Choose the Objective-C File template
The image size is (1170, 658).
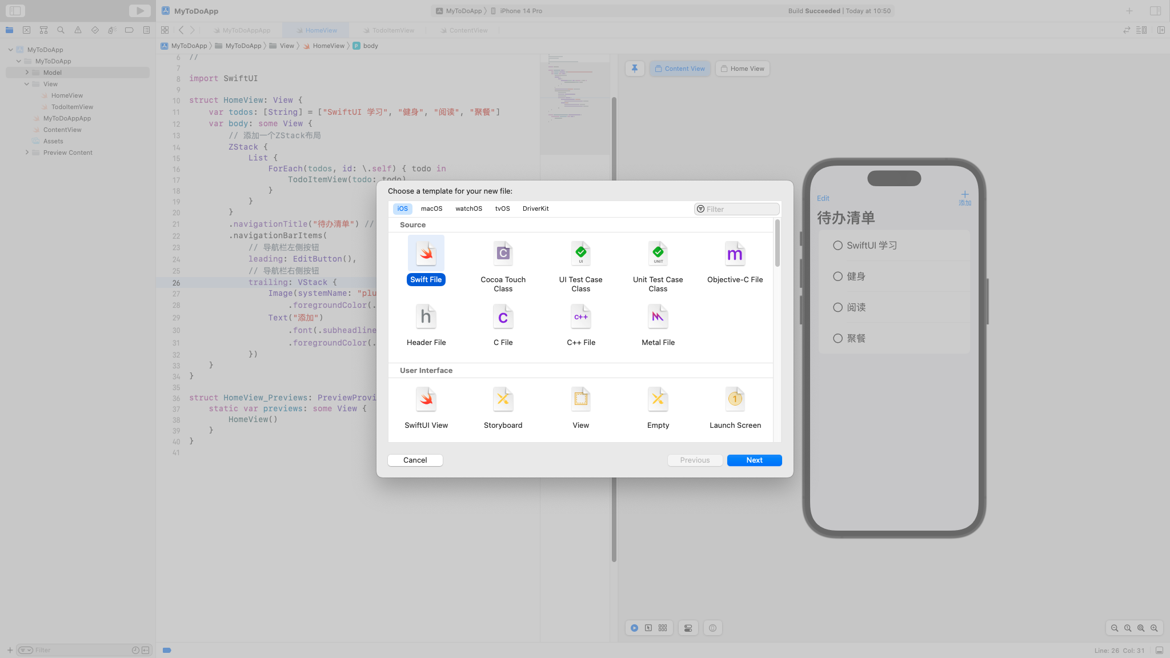coord(735,254)
